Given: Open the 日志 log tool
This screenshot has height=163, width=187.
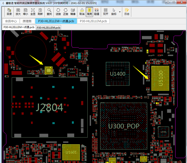Looking at the screenshot, I should pyautogui.click(x=127, y=12).
